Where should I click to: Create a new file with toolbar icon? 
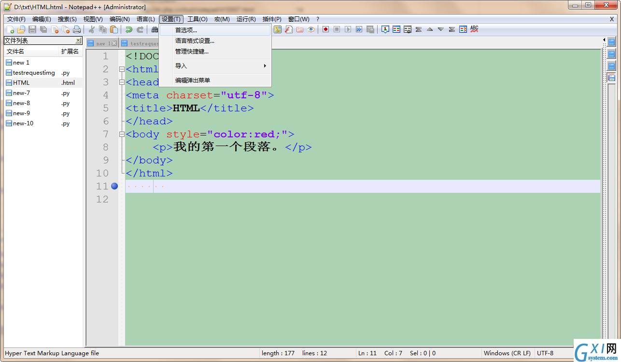click(10, 29)
